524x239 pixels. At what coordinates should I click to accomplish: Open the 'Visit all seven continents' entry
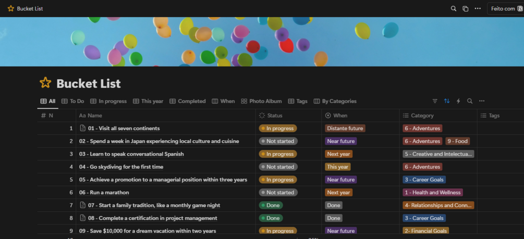tap(124, 128)
